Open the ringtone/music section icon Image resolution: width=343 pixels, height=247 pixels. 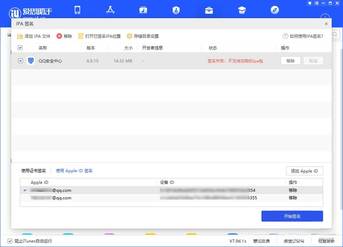[x=143, y=10]
